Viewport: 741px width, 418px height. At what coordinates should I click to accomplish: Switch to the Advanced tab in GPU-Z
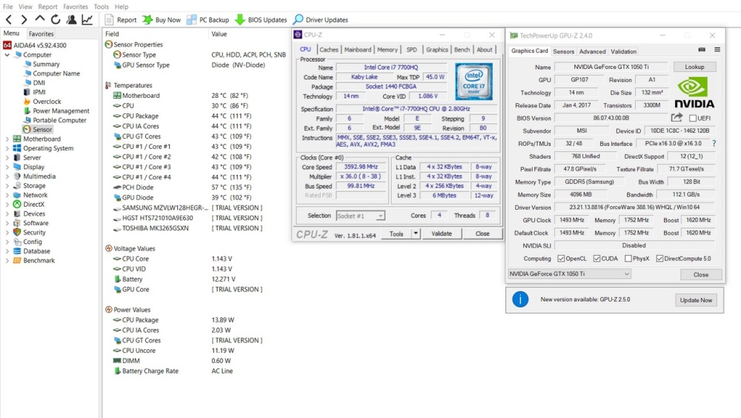(x=592, y=52)
